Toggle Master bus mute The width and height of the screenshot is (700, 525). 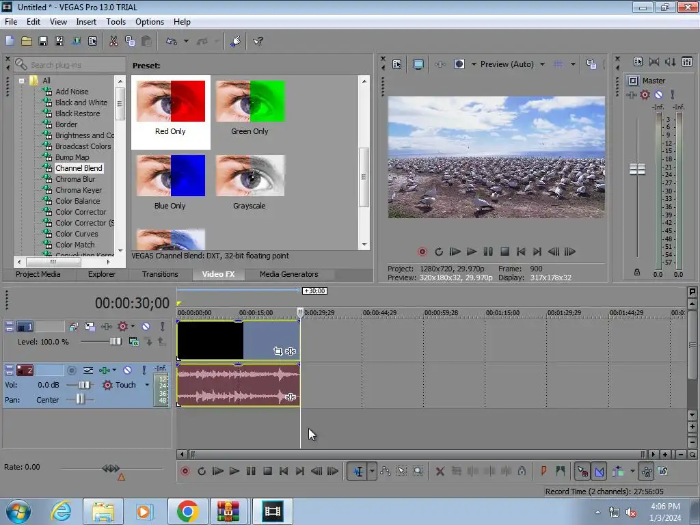[x=658, y=94]
